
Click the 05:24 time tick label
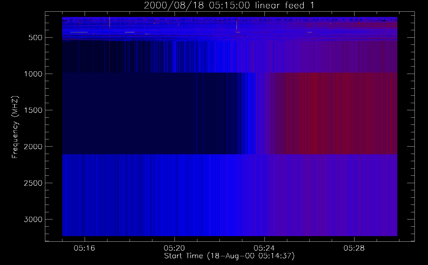[x=264, y=248]
